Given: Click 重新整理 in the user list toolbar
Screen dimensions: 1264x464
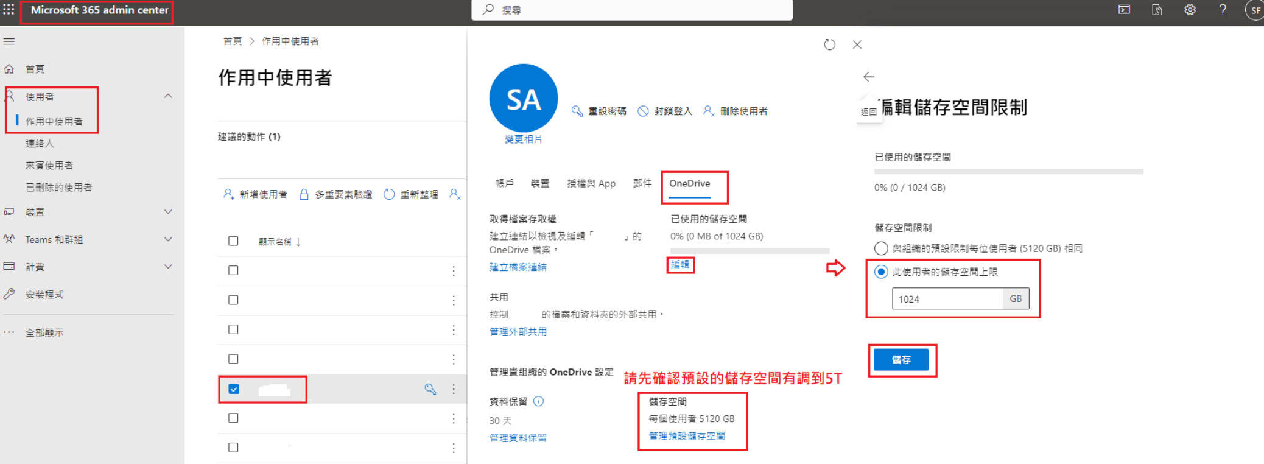Looking at the screenshot, I should [411, 194].
